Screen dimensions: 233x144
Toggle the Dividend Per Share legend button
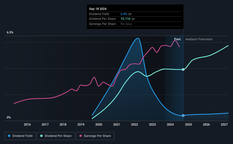(56, 136)
